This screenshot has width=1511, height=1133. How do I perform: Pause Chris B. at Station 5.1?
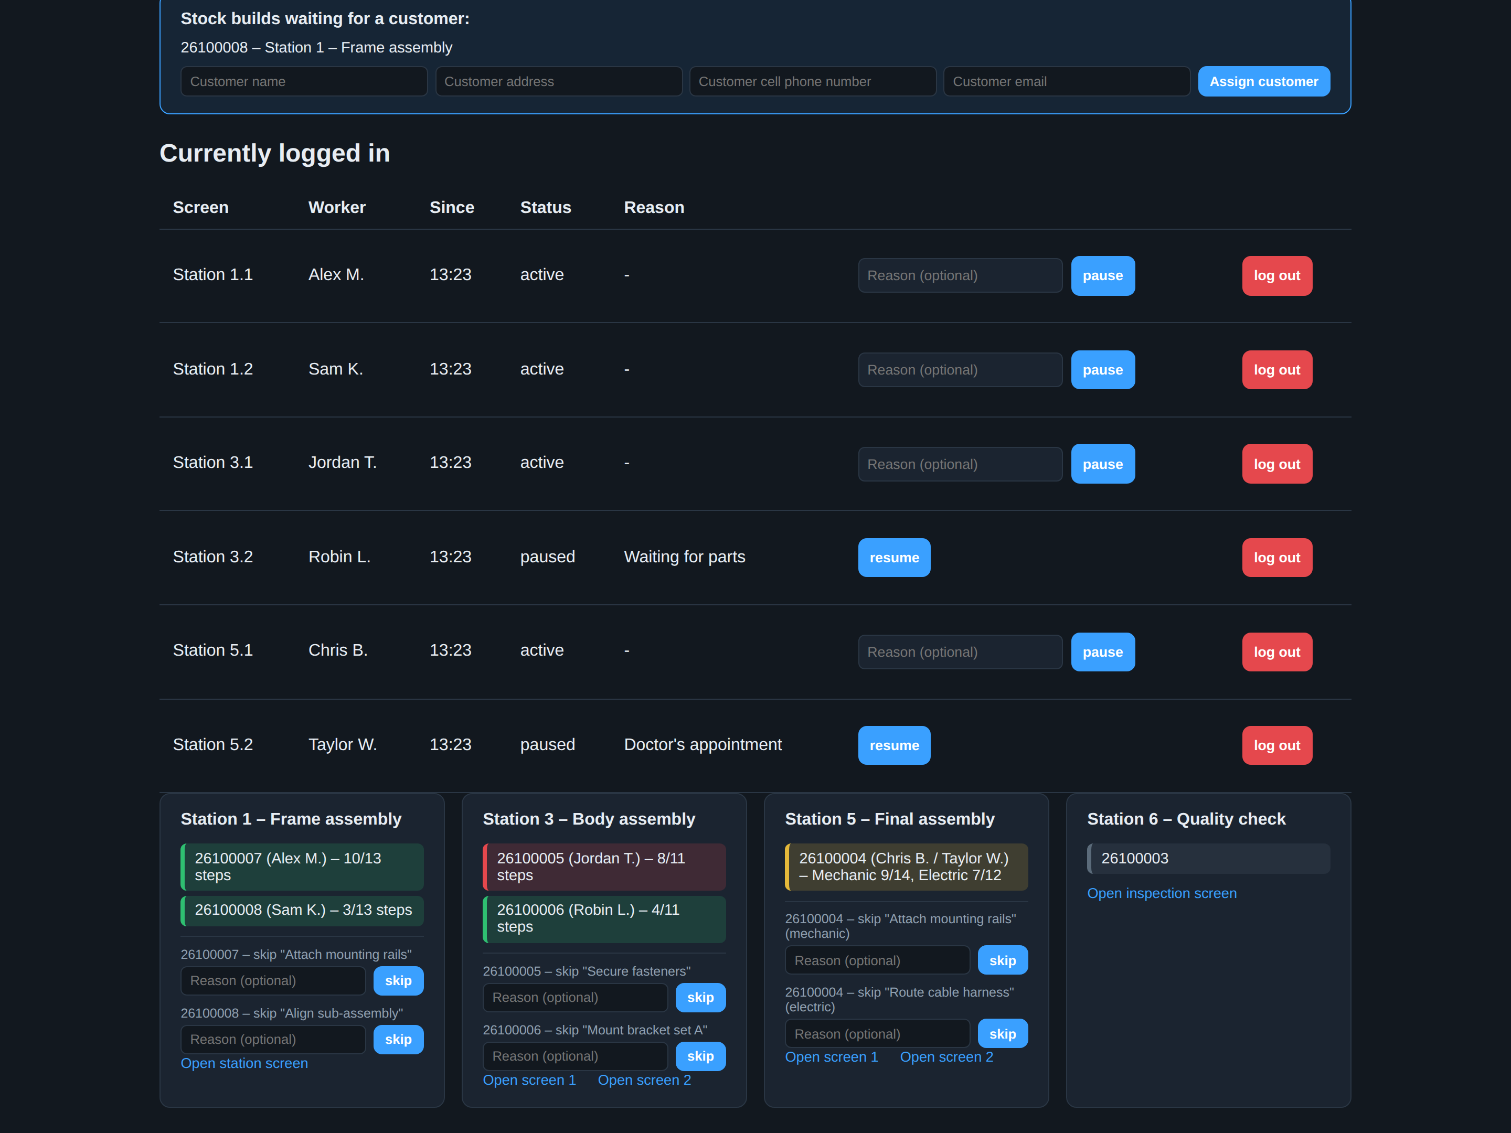click(x=1102, y=652)
